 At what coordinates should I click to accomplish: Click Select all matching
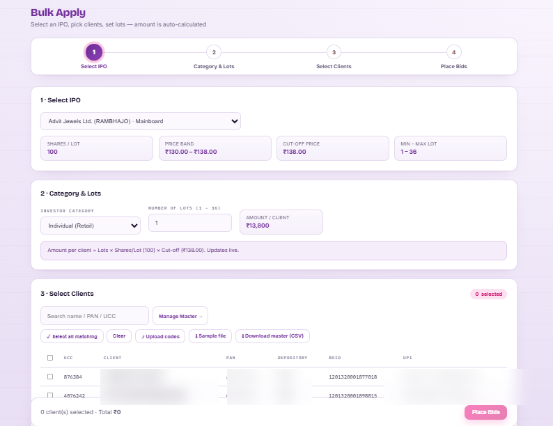click(x=72, y=336)
